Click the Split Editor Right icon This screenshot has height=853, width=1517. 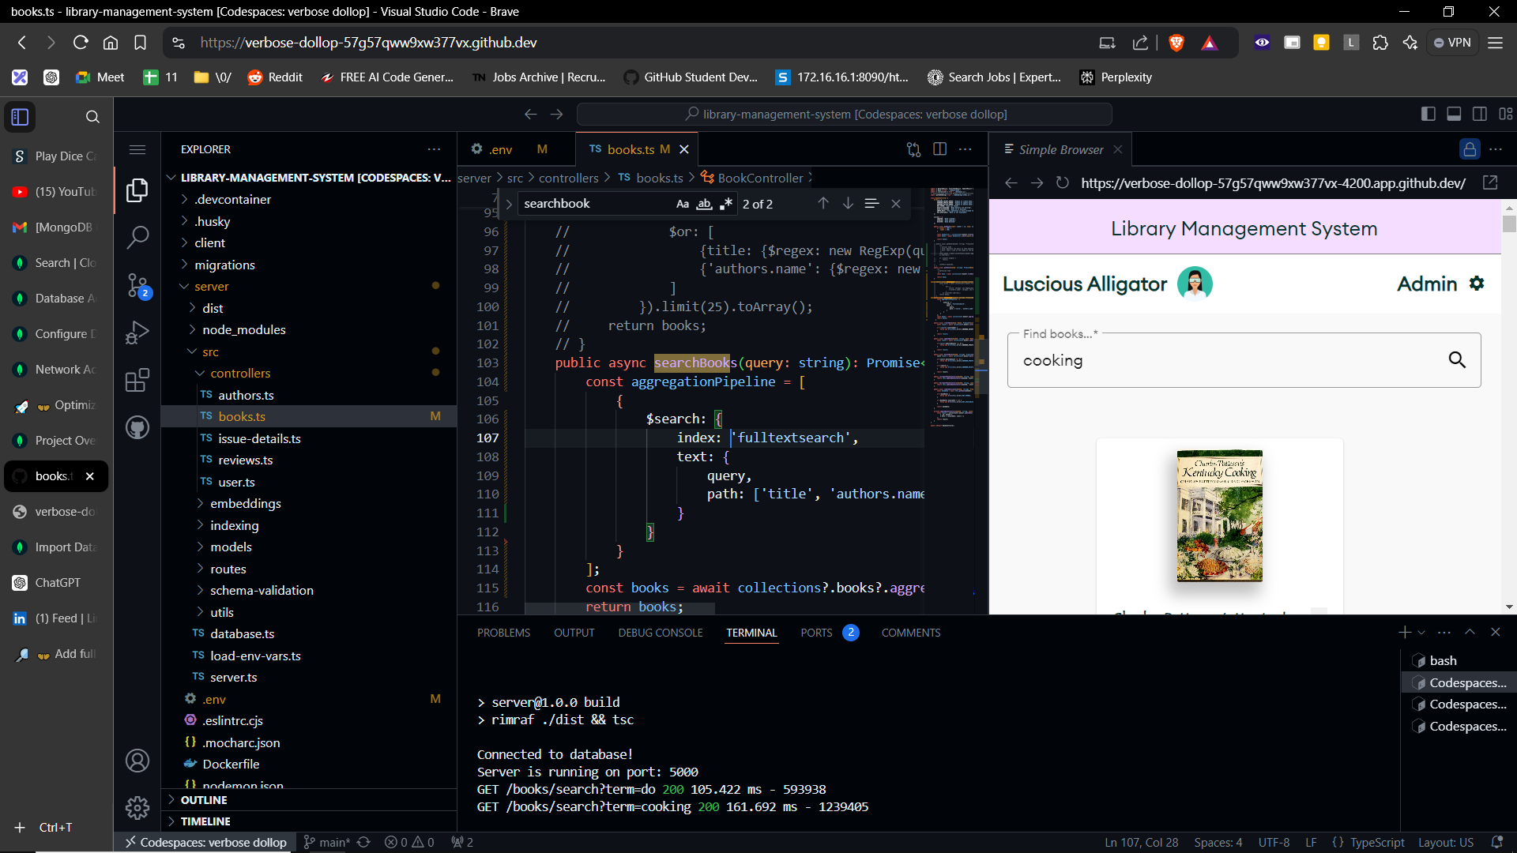(x=939, y=149)
